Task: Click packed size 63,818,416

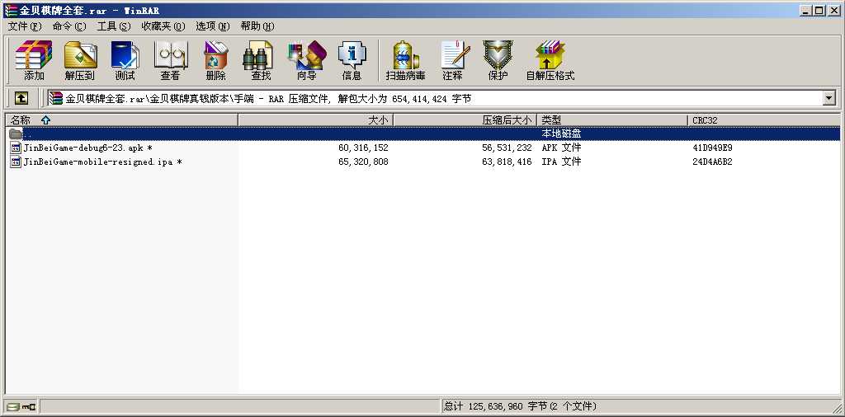Action: (x=507, y=162)
